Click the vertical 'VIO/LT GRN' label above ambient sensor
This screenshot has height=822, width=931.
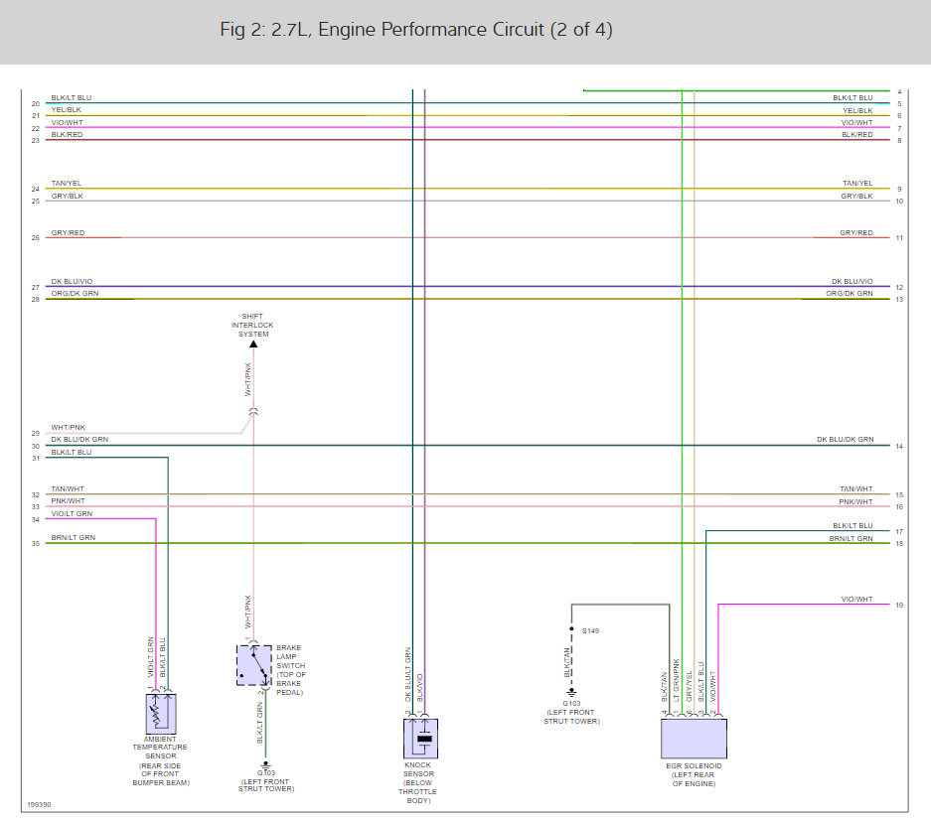(151, 657)
